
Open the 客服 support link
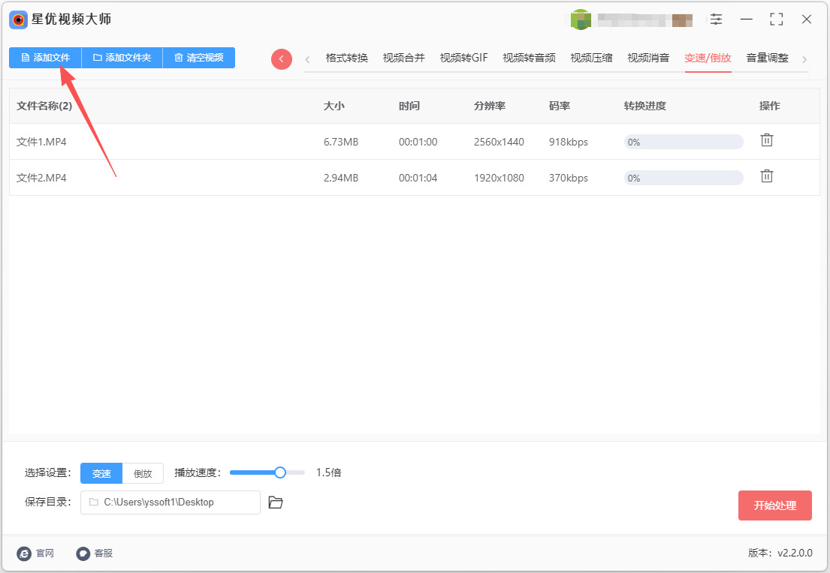tap(94, 553)
